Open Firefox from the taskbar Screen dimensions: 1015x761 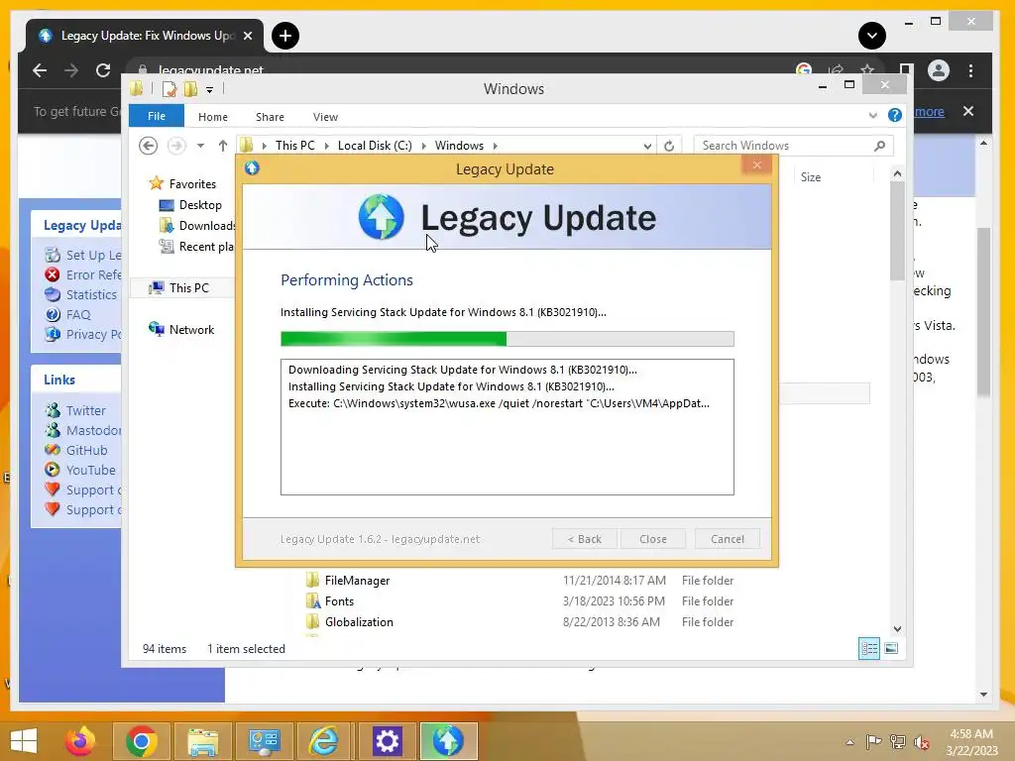(x=80, y=741)
